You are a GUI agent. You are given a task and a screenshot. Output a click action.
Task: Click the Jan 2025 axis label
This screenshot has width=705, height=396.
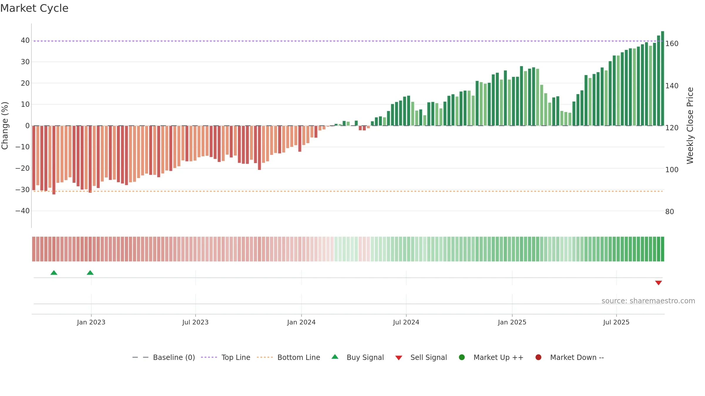click(x=512, y=322)
